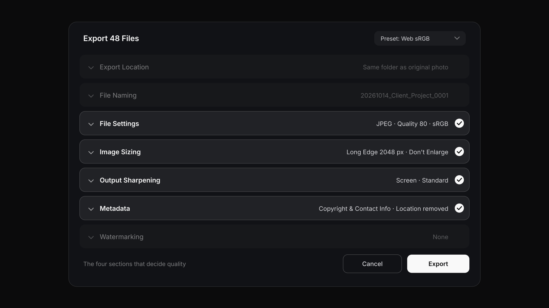Image resolution: width=549 pixels, height=308 pixels.
Task: Click the File Naming label
Action: pyautogui.click(x=118, y=95)
